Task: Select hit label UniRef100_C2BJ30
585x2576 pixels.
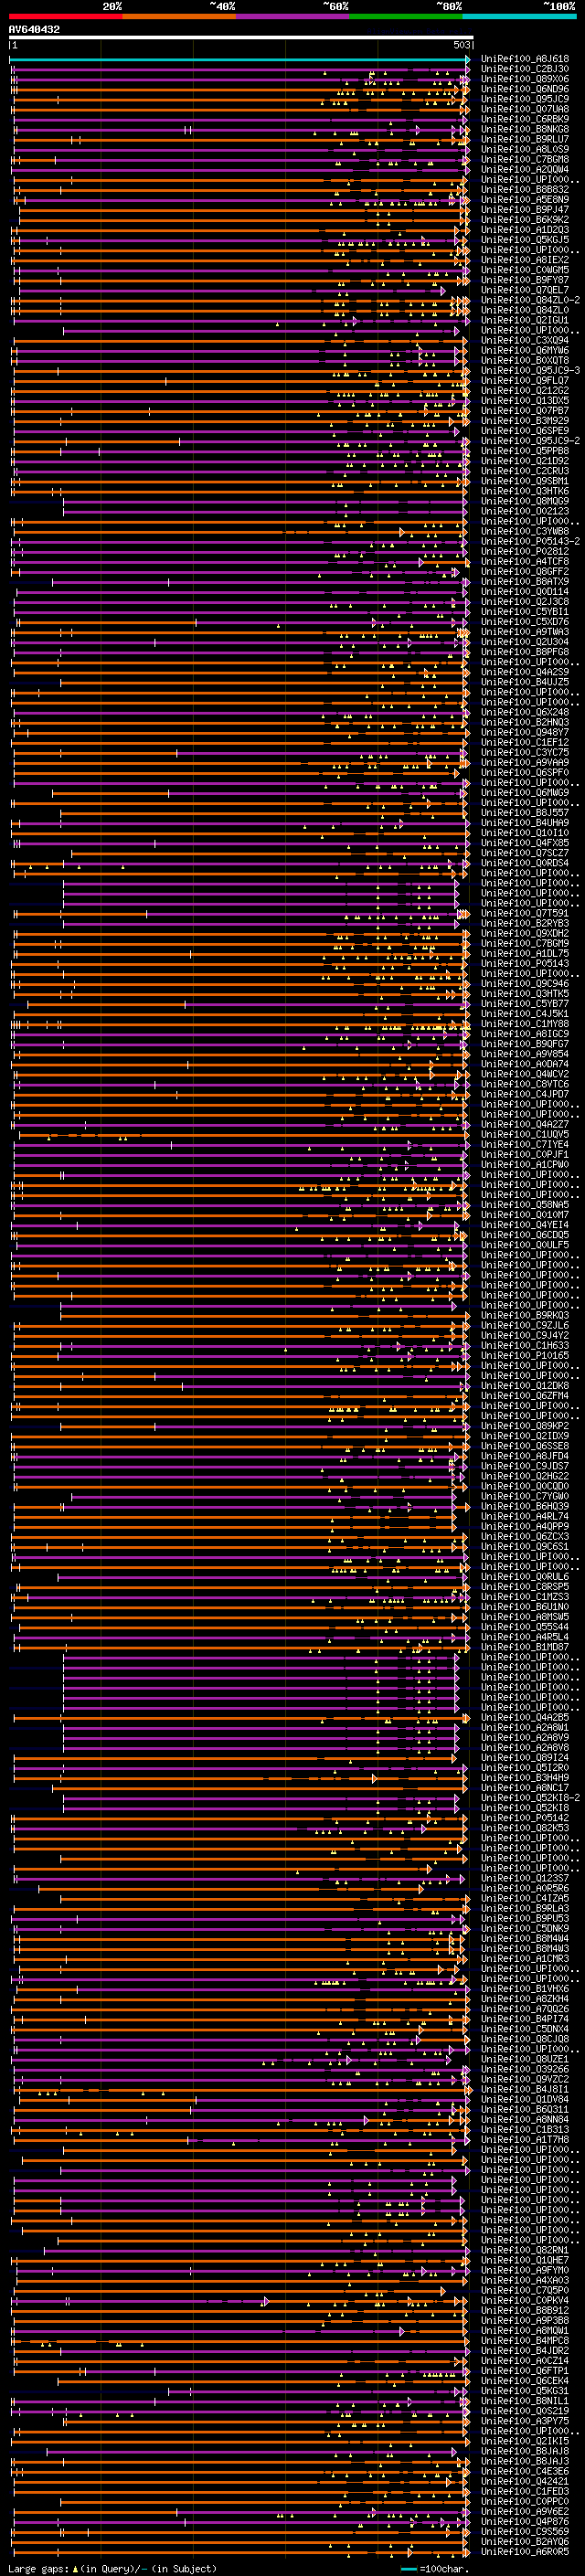Action: tap(525, 69)
